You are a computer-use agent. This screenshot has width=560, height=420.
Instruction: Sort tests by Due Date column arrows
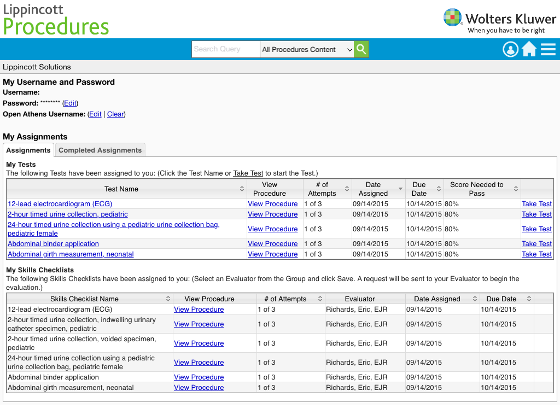(x=438, y=189)
